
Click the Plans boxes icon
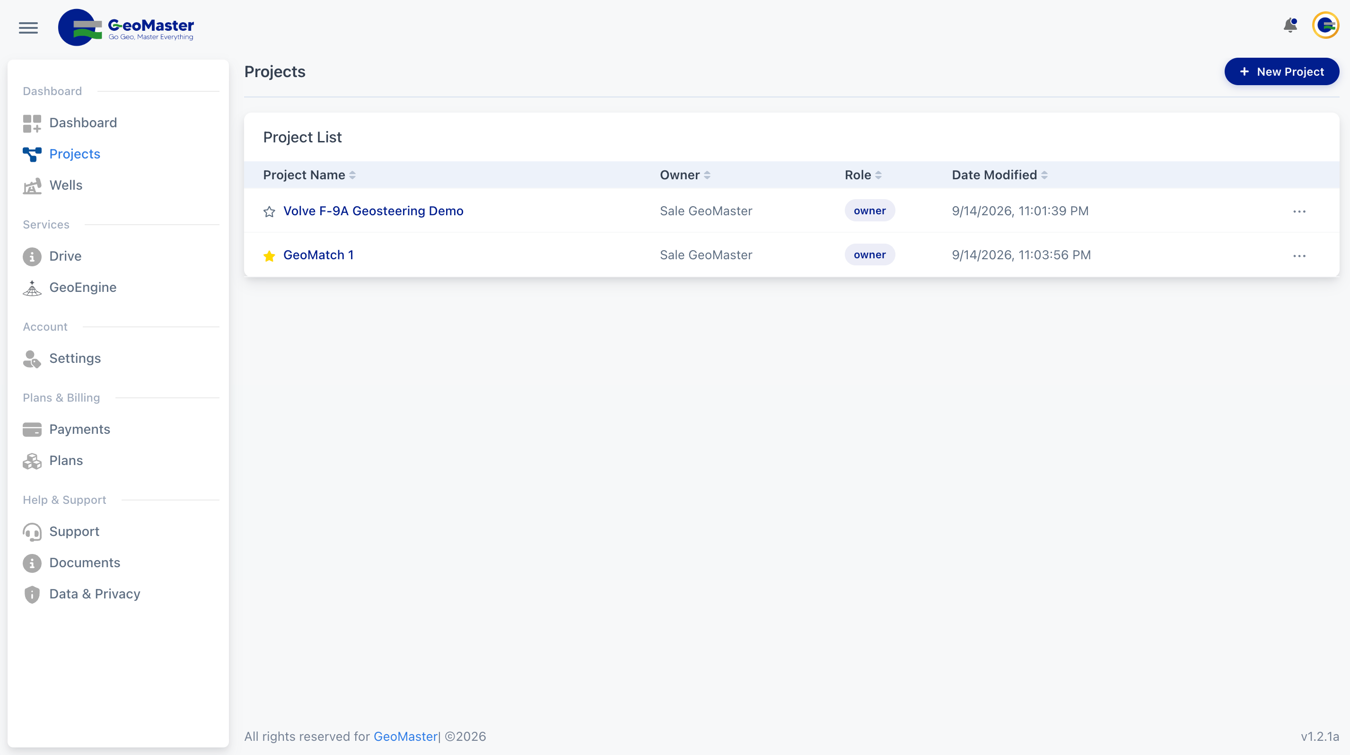click(32, 461)
